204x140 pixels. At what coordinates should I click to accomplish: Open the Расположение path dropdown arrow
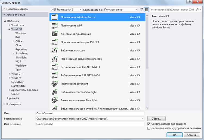click(x=143, y=119)
